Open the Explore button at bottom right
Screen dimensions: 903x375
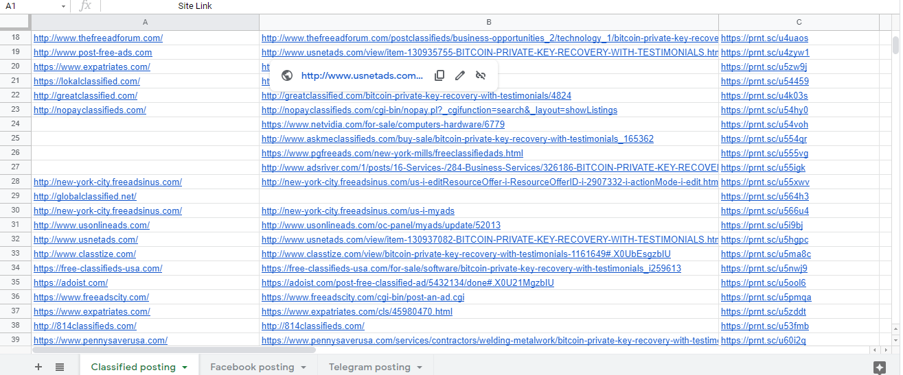pos(879,367)
